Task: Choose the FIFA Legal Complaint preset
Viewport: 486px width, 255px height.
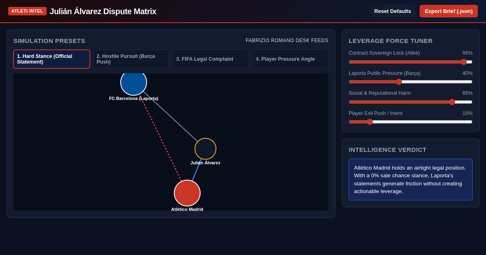Action: pos(211,59)
